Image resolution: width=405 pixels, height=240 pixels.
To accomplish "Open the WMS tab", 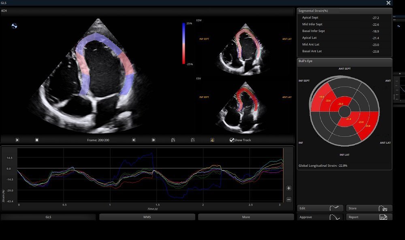I will pos(147,217).
